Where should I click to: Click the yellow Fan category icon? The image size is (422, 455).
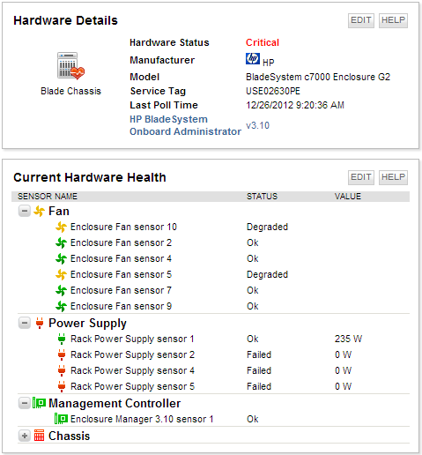(x=39, y=211)
